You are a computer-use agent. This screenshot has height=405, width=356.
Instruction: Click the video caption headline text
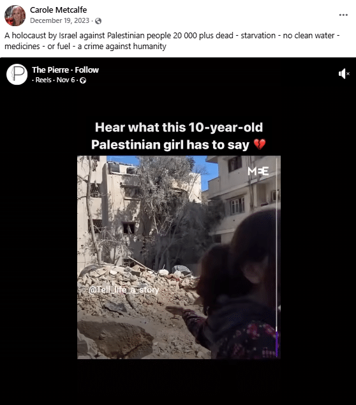[179, 136]
